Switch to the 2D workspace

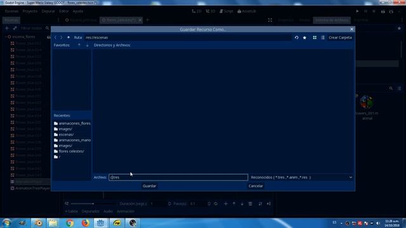(x=197, y=11)
